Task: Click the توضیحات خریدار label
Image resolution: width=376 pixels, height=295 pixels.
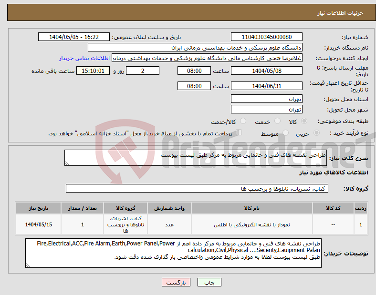Action: pos(346,254)
